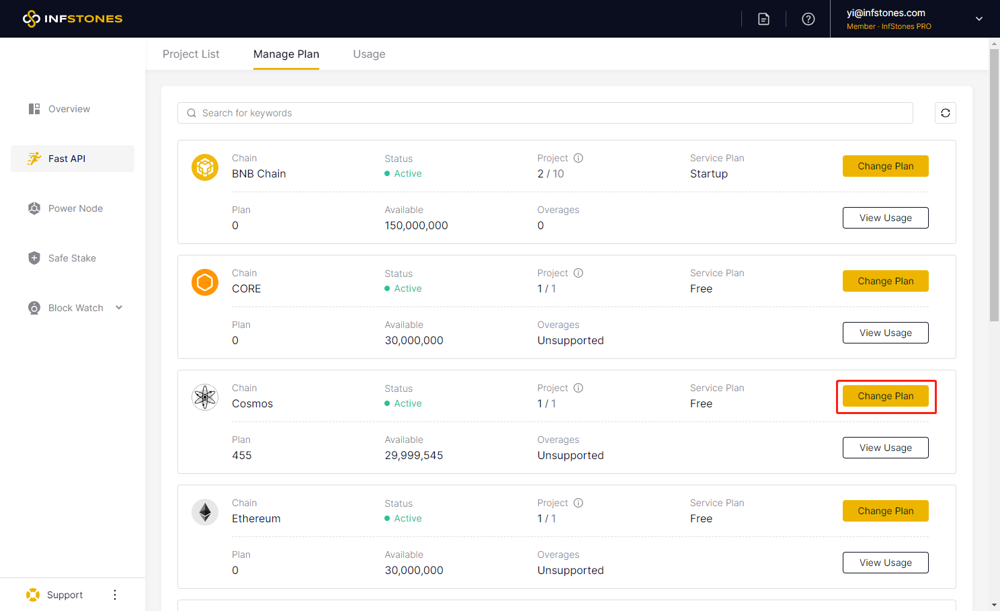Open the Usage tab
Screen dimensions: 1000x611
click(369, 54)
